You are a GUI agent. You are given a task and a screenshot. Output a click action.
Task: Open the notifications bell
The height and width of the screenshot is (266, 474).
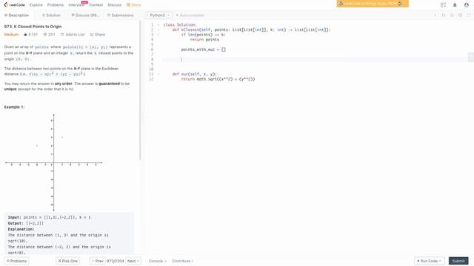[455, 5]
